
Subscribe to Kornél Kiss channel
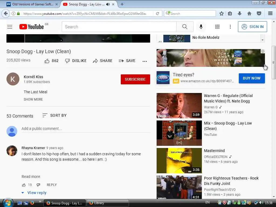pos(135,80)
